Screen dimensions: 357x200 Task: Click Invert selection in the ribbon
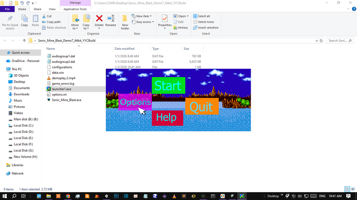(x=205, y=27)
